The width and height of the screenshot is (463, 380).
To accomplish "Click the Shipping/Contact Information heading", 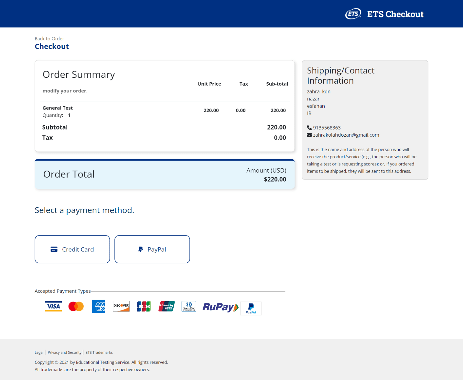I will pyautogui.click(x=341, y=76).
